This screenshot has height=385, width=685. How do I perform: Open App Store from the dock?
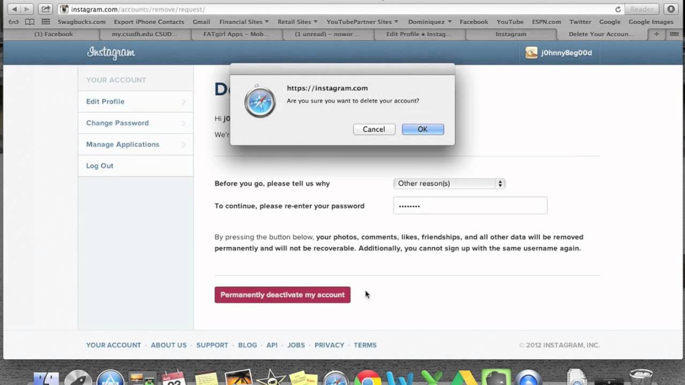point(110,378)
